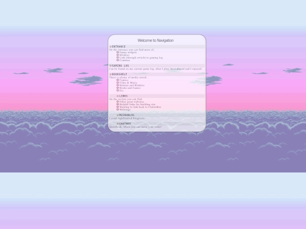Click 'On the section you can find' text
Image resolution: width=306 pixels, height=229 pixels.
125,100
